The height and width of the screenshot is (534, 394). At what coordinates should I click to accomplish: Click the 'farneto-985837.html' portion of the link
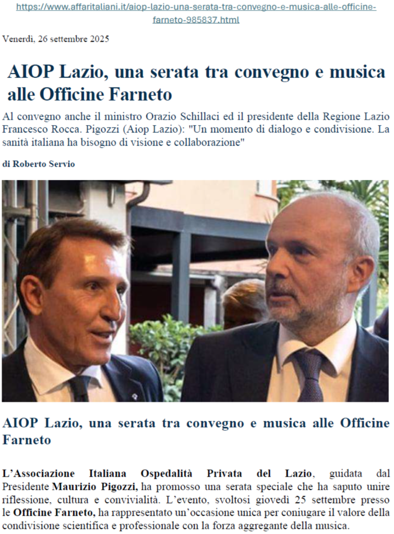point(196,20)
